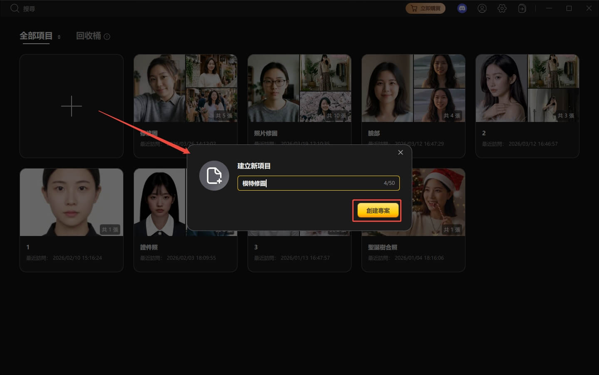Open the project named 2 thumbnail

click(x=527, y=88)
